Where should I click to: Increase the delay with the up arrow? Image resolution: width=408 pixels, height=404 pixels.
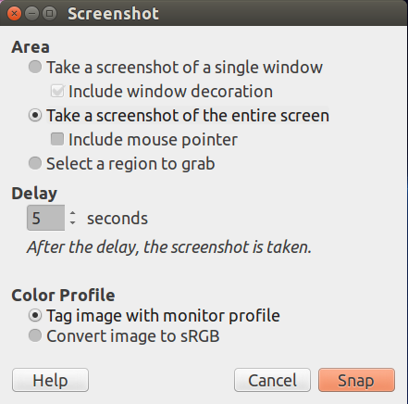[x=73, y=213]
